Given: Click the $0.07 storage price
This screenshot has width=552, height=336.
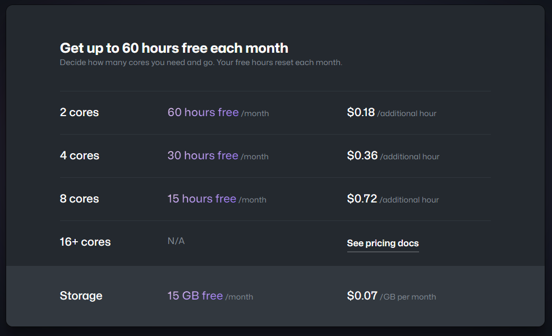Looking at the screenshot, I should (362, 296).
